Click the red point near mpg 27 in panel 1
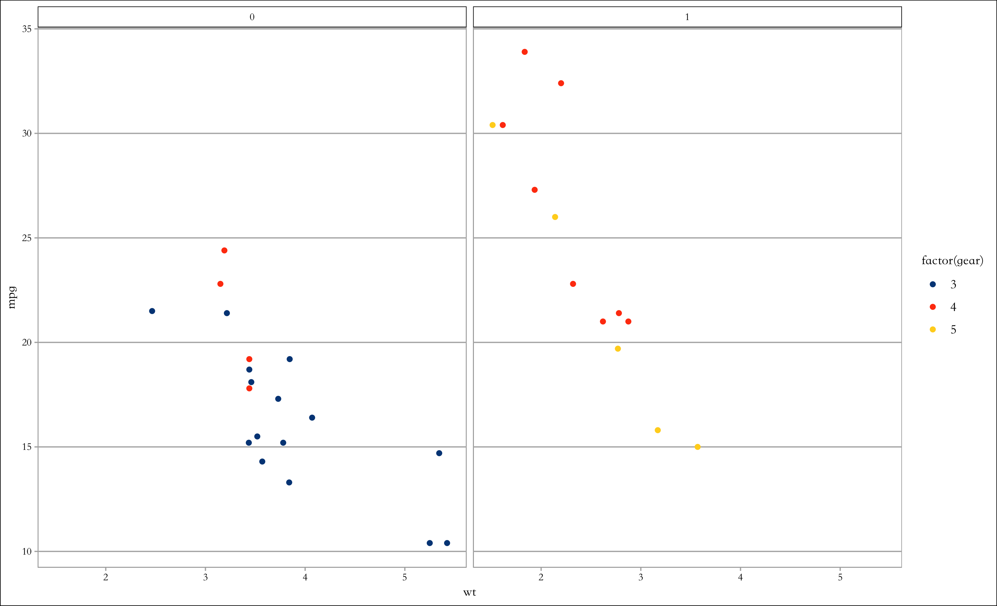 pyautogui.click(x=534, y=190)
